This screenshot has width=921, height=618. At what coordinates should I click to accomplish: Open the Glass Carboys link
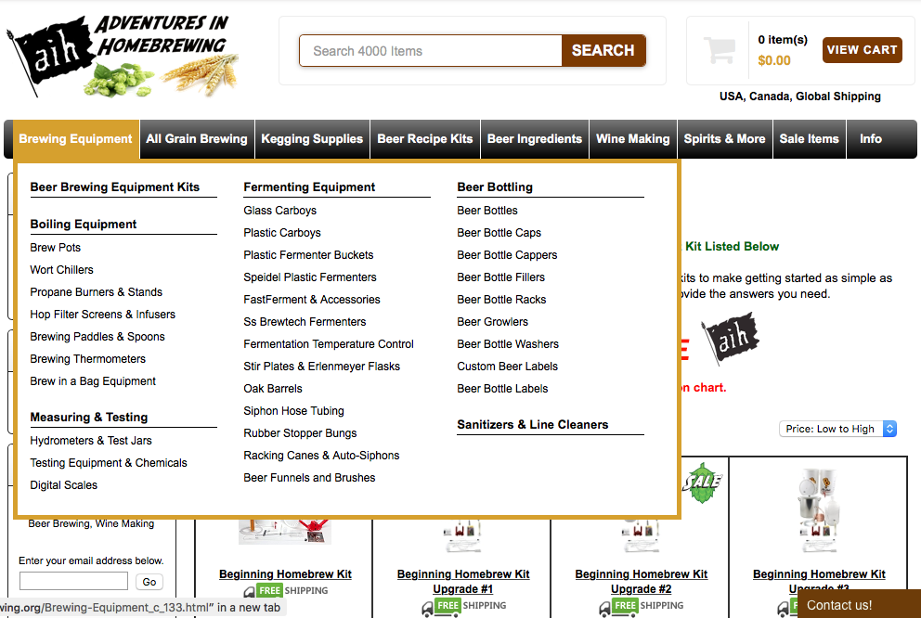279,210
